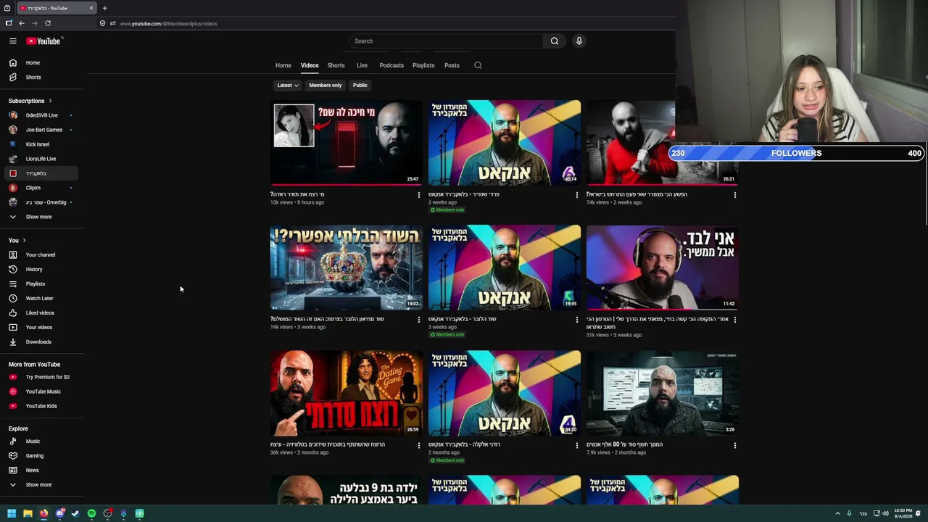Open Watch Later list
928x522 pixels.
pyautogui.click(x=42, y=299)
